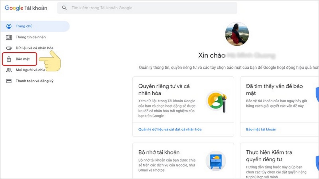This screenshot has width=319, height=179.
Task: Click the Hướng dẫn từng bước này description
Action: point(276,172)
